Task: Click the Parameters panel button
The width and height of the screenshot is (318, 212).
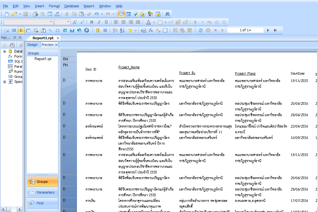Action: pos(42,192)
